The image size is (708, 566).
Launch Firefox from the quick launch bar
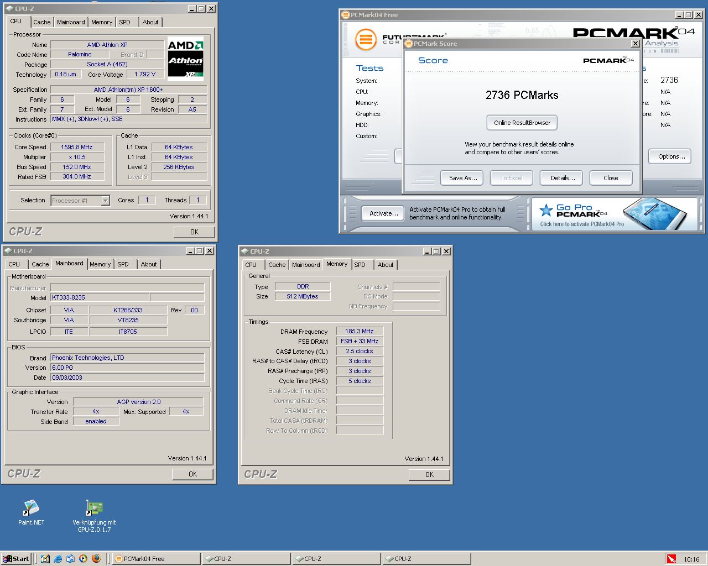tap(96, 559)
